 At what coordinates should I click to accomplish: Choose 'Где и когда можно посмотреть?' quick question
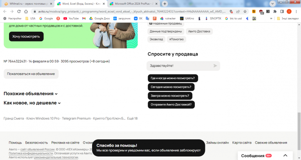[x=173, y=78]
